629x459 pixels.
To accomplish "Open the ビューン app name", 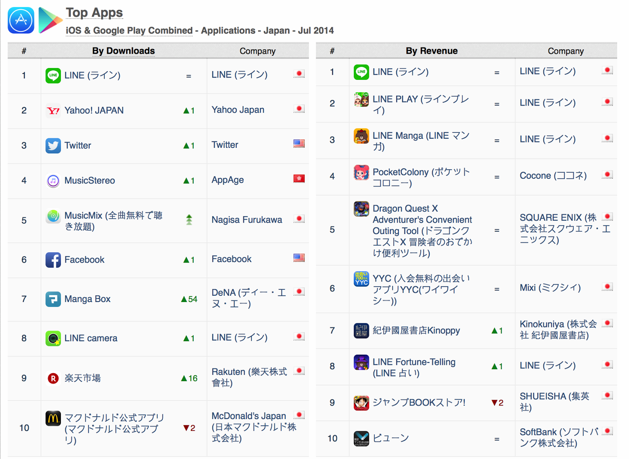I will tap(391, 438).
